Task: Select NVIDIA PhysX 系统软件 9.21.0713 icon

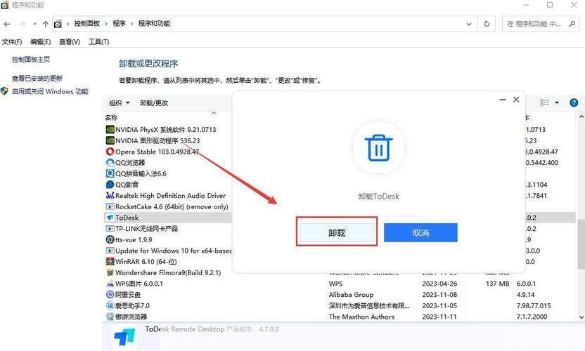Action: coord(110,129)
